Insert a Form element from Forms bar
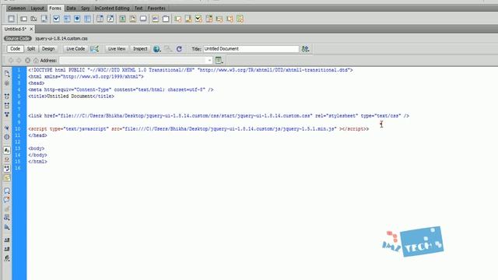This screenshot has width=498, height=280. click(x=12, y=19)
